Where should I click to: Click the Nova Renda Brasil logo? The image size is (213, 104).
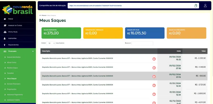18,10
